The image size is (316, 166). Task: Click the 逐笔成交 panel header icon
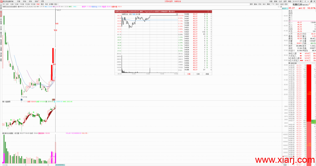289,63
